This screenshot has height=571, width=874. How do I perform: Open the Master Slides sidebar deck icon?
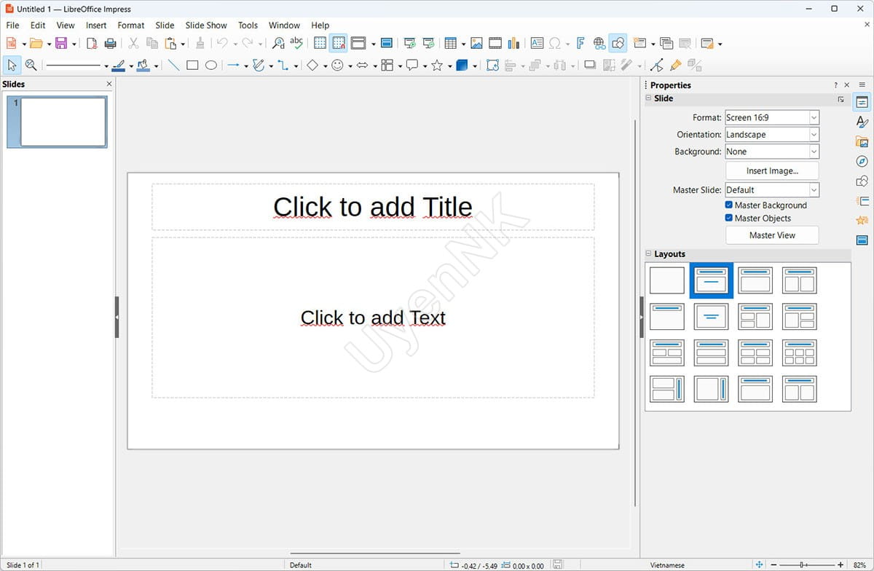coord(862,240)
